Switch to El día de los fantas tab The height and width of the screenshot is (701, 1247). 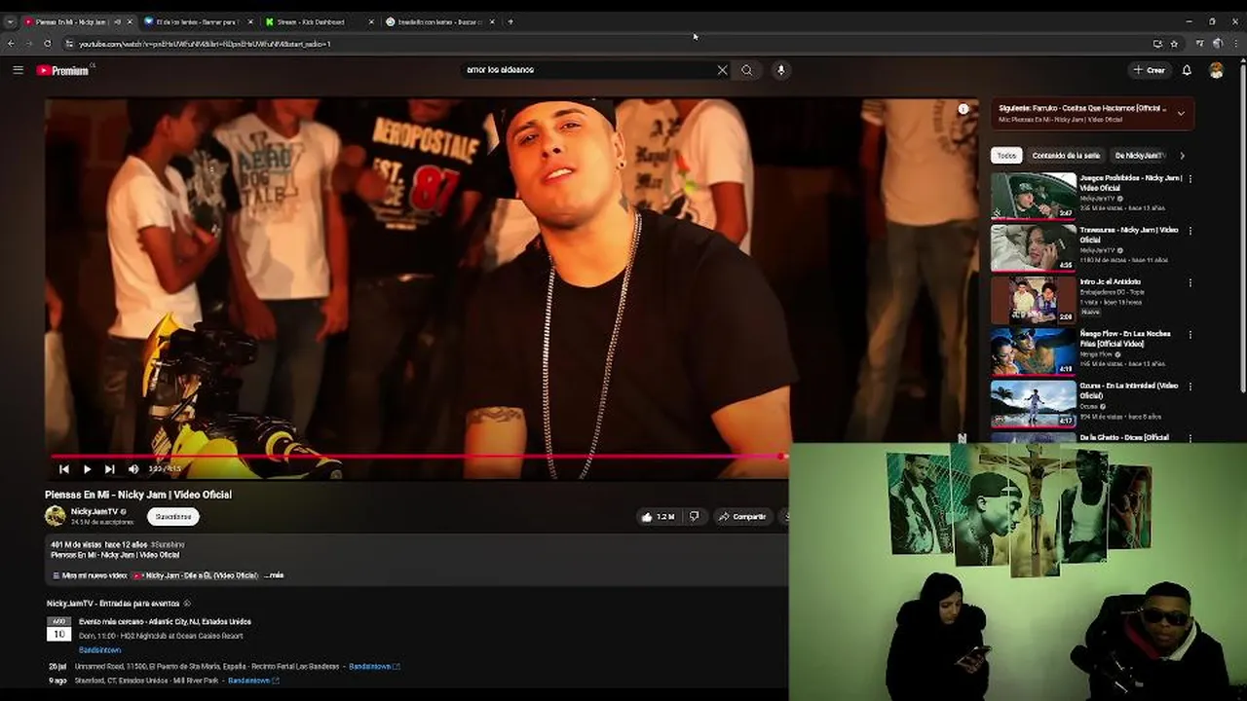197,21
